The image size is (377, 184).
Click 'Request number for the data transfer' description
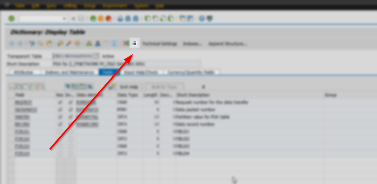212,102
